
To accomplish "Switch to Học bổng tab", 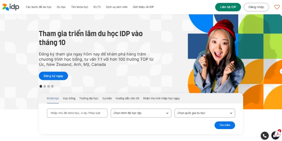I will pyautogui.click(x=69, y=98).
